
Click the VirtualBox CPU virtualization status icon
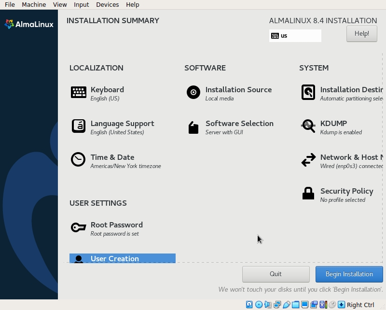323,305
